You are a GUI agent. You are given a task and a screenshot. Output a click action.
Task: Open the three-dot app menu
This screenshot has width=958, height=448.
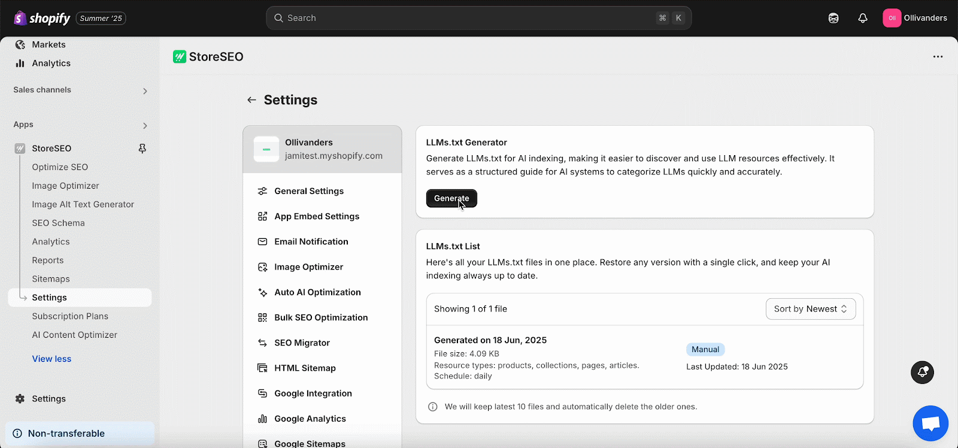coord(938,56)
